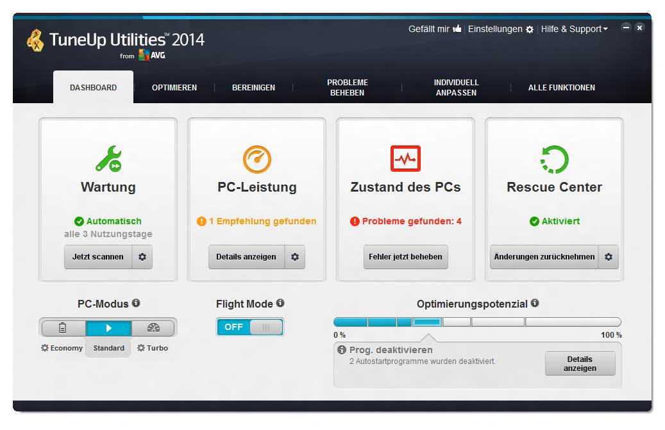Click the Standard mode label
The width and height of the screenshot is (665, 430).
[108, 348]
